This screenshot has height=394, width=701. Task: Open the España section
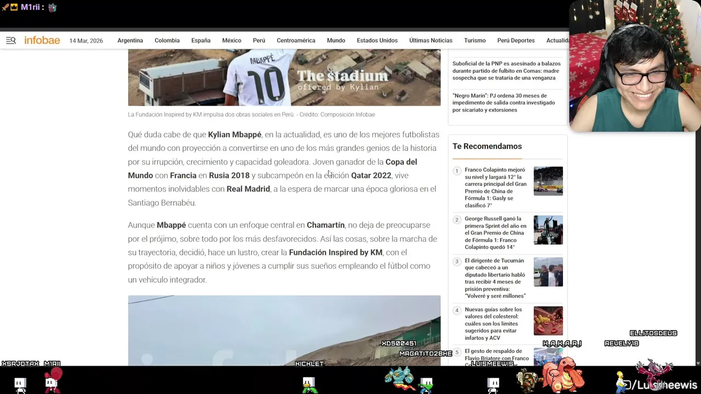coord(201,40)
